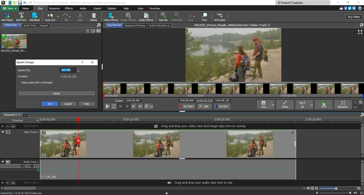Open the NCH Suite icon
Viewport: 364px width, 195px height.
tap(219, 17)
